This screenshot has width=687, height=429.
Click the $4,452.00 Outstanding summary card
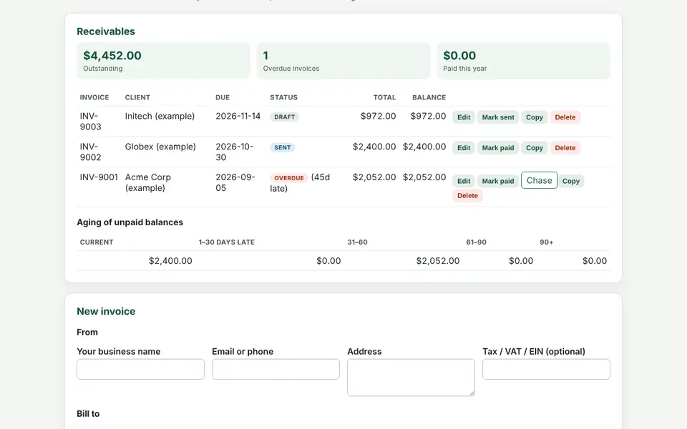(163, 61)
